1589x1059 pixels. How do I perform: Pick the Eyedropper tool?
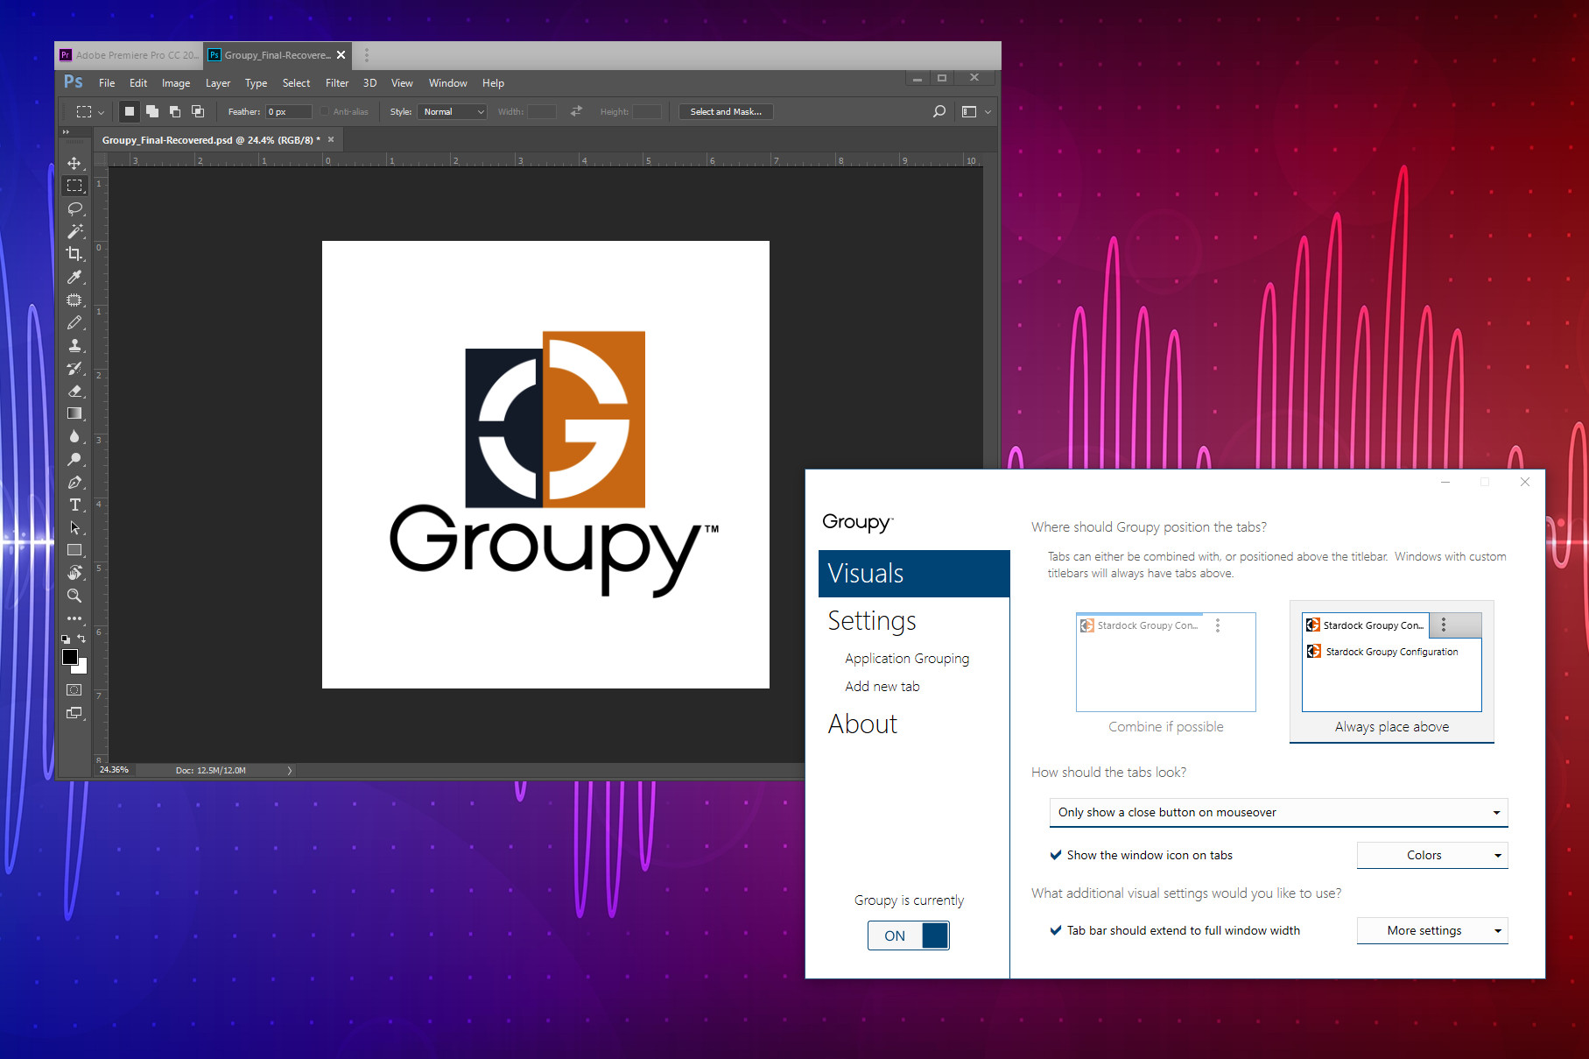pos(74,277)
